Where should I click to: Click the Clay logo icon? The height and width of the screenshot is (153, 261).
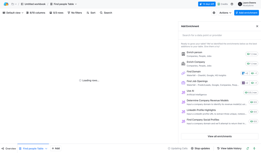[6, 4]
